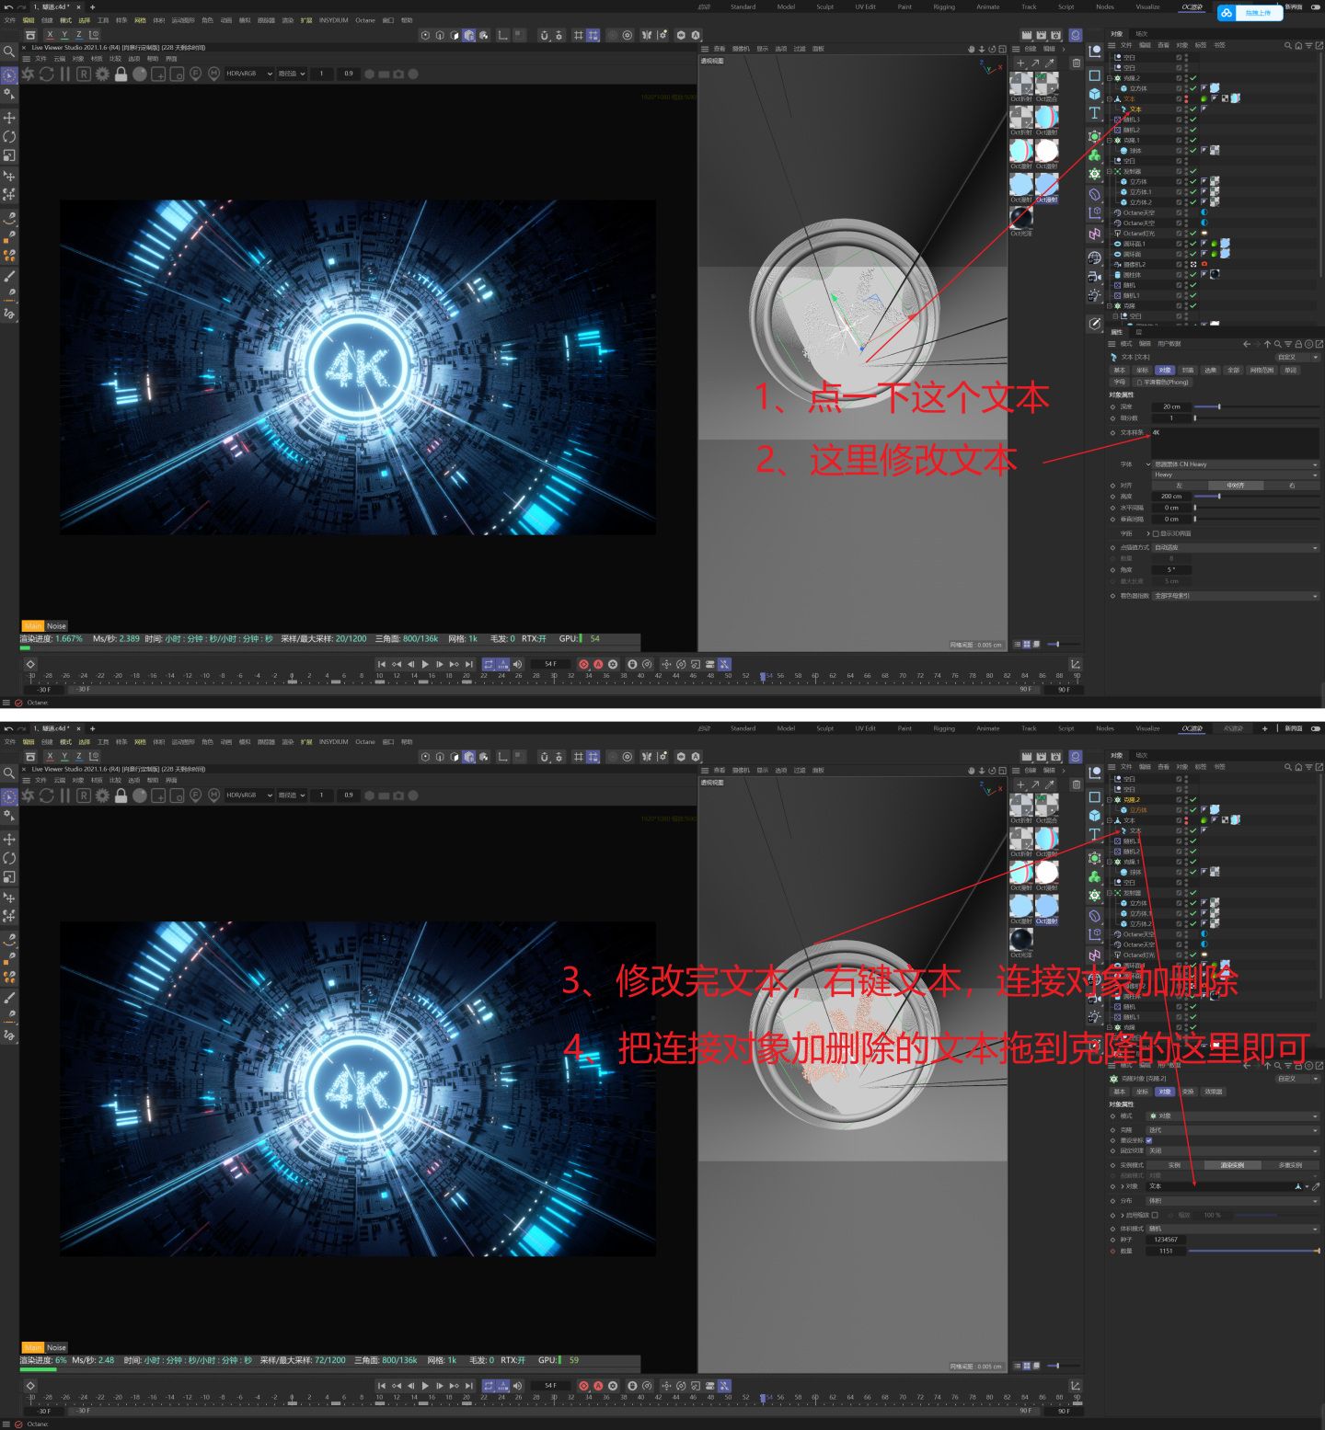Open the HDR/sRGB dropdown in upper Live Viewer
Viewport: 1325px width, 1430px height.
[x=249, y=74]
